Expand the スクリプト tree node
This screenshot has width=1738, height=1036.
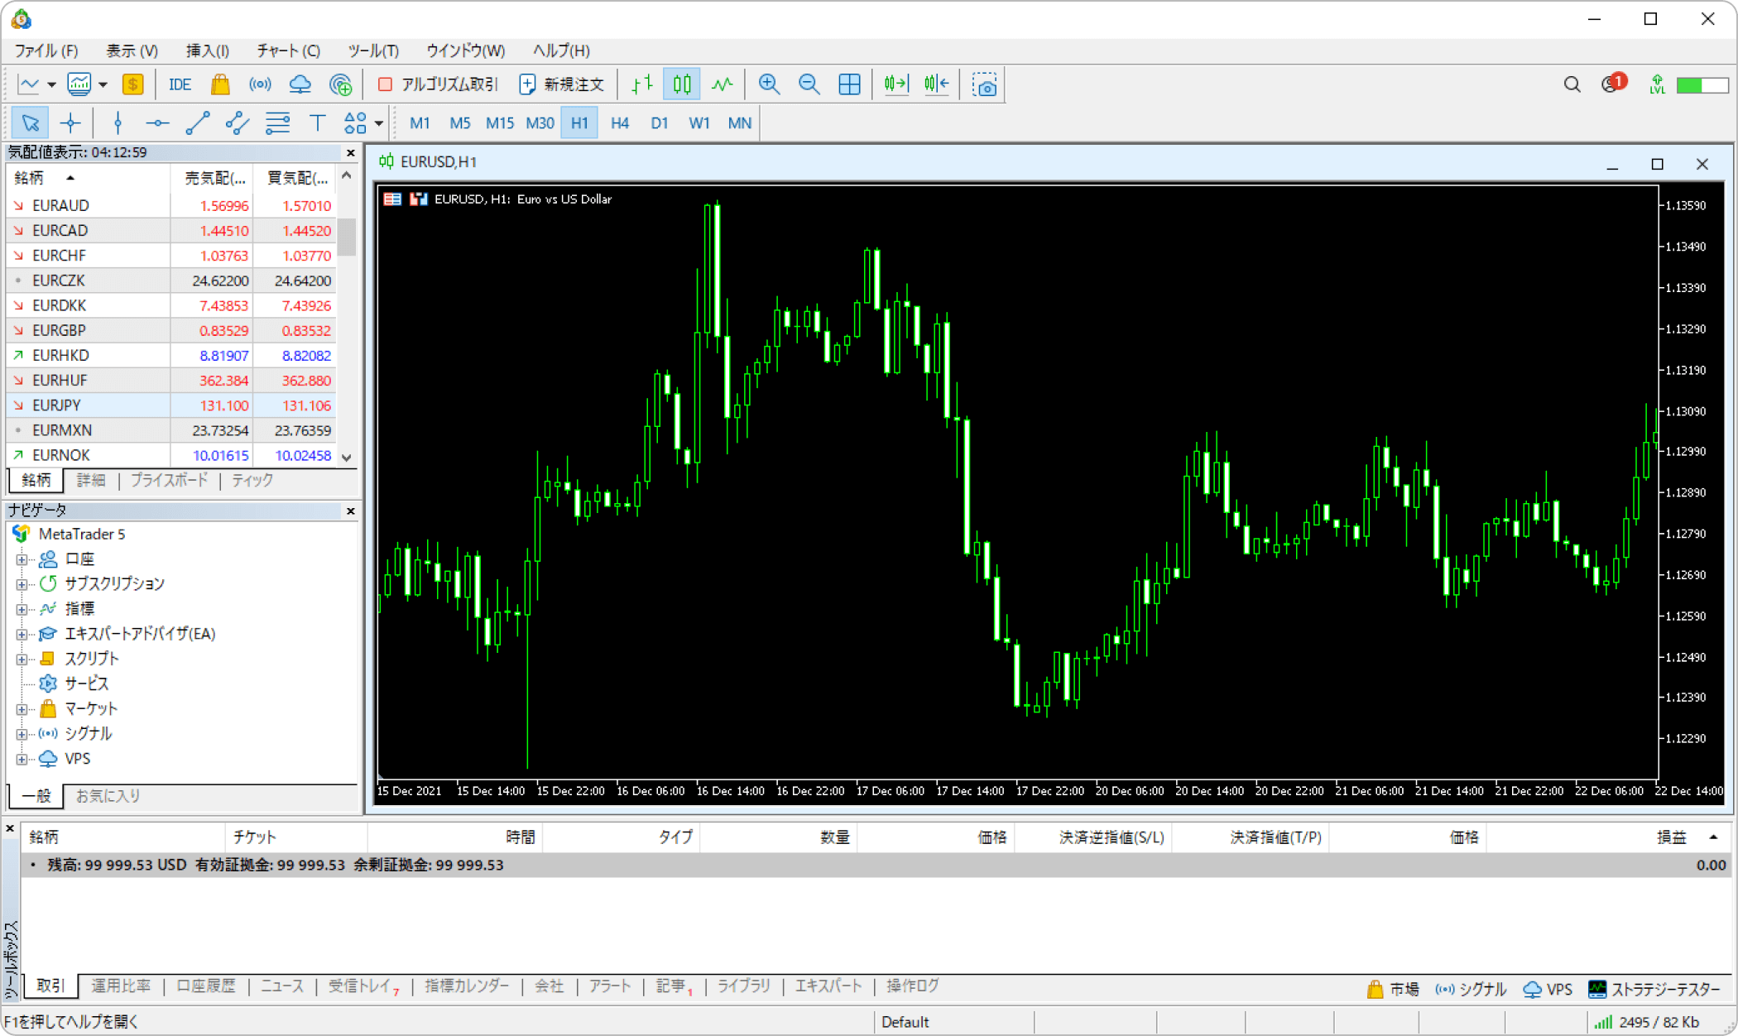pyautogui.click(x=22, y=659)
